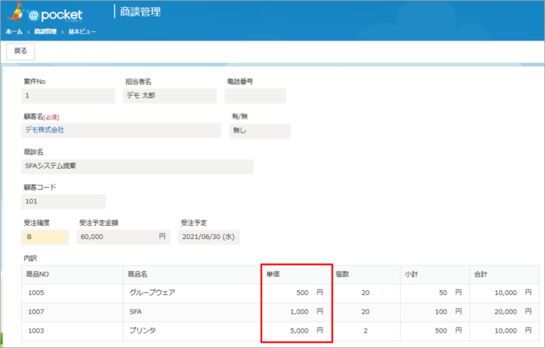Click quantity 20 in SFA row
Image resolution: width=545 pixels, height=348 pixels.
[367, 312]
